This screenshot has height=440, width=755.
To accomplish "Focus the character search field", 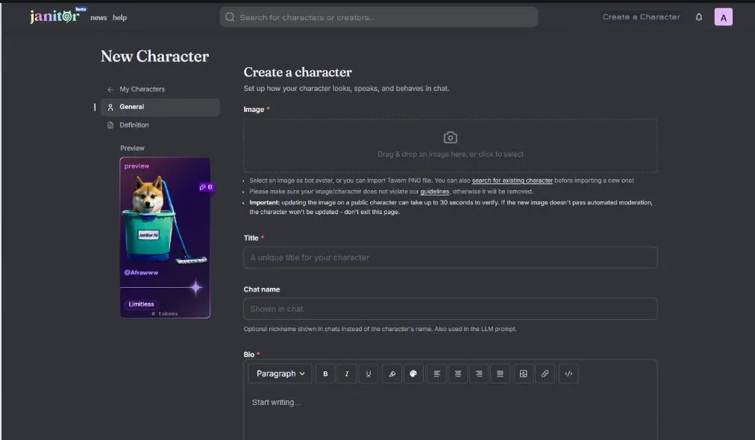I will (x=378, y=17).
